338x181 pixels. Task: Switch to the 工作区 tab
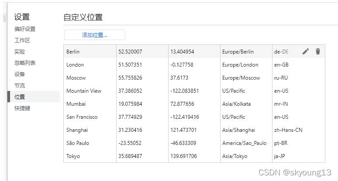[x=22, y=40]
